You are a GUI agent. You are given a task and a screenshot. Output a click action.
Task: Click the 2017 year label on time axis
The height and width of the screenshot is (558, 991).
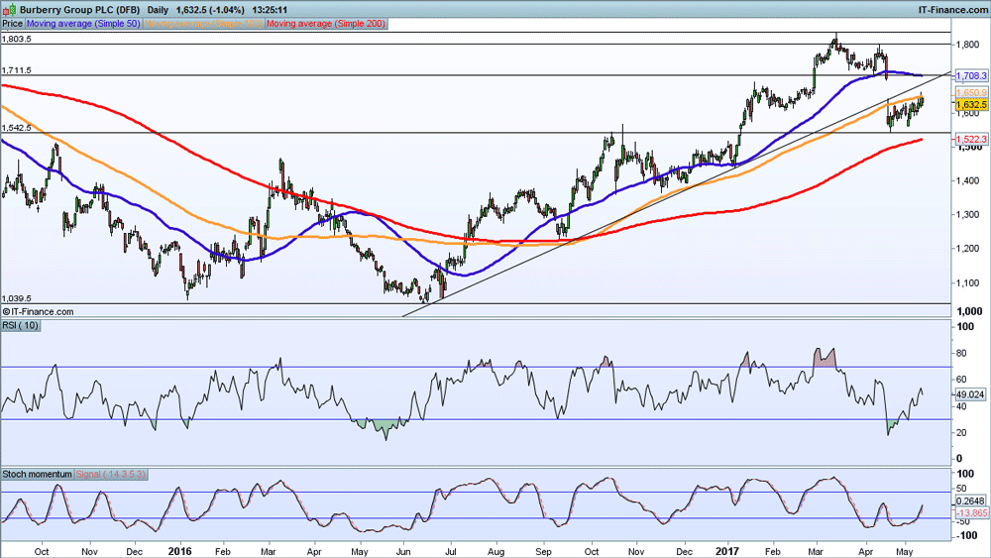coord(727,551)
